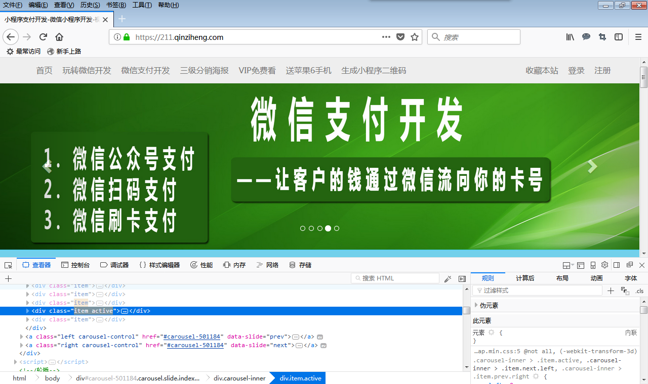Create a new node in markup

pos(8,278)
